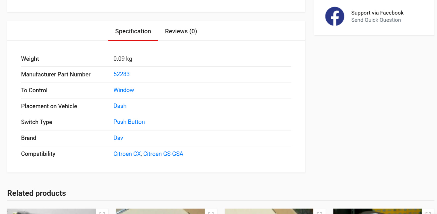Open expand icon on third related product
This screenshot has width=437, height=214.
[320, 212]
